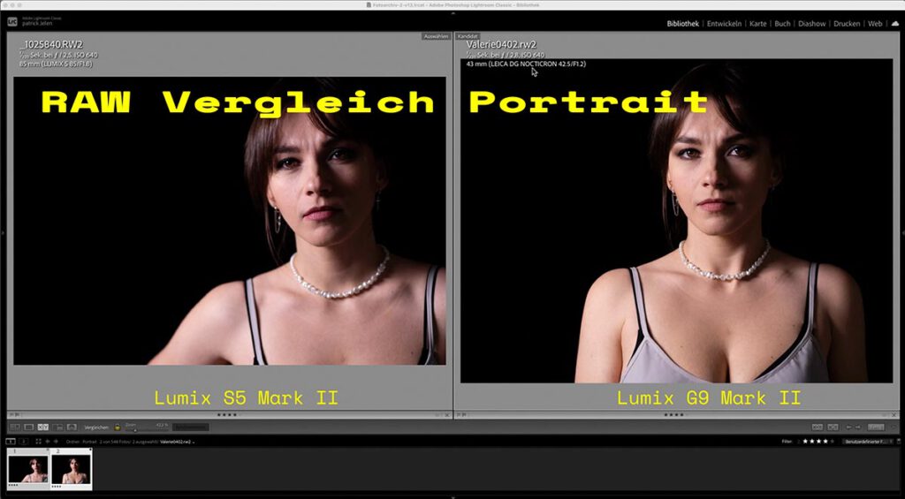This screenshot has width=905, height=499.
Task: Expand the left side panel
Action: click(x=3, y=232)
